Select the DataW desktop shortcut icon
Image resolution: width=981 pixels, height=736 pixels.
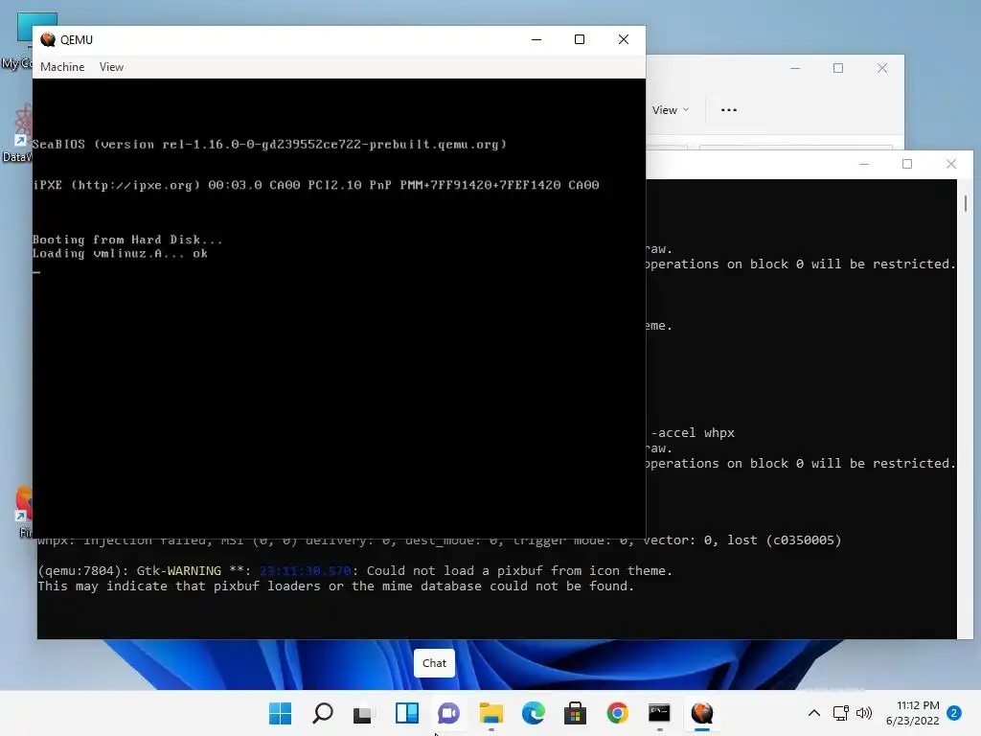[17, 134]
